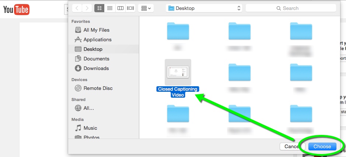
Task: Open Downloads folder in sidebar
Action: [96, 68]
